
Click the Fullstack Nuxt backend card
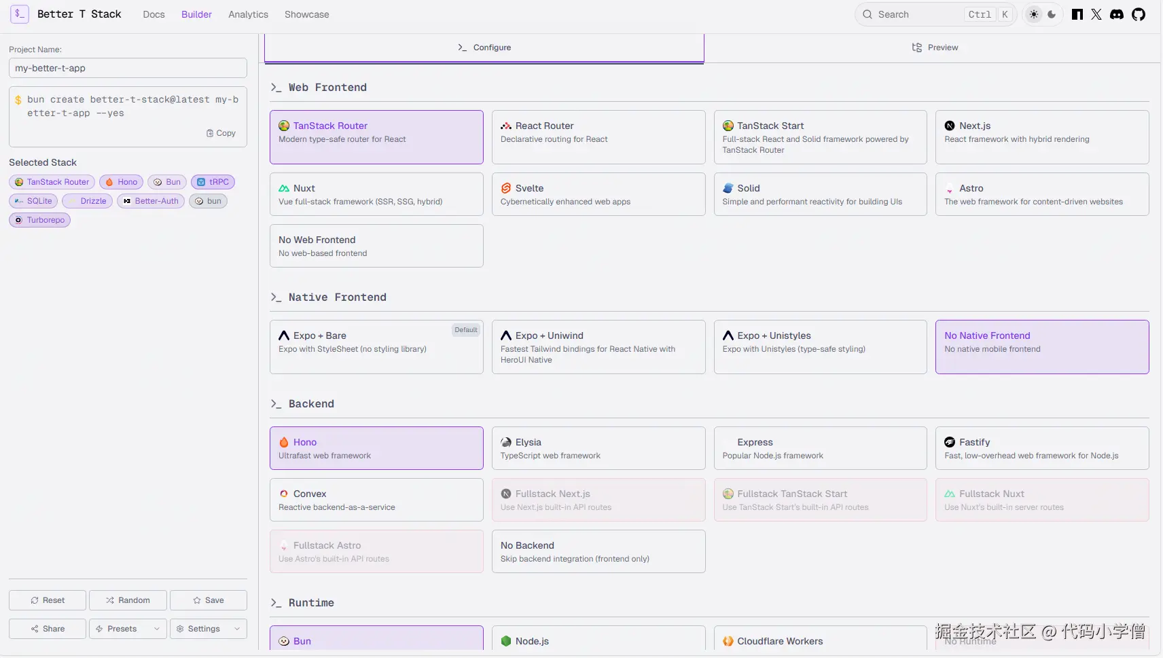pyautogui.click(x=1042, y=500)
